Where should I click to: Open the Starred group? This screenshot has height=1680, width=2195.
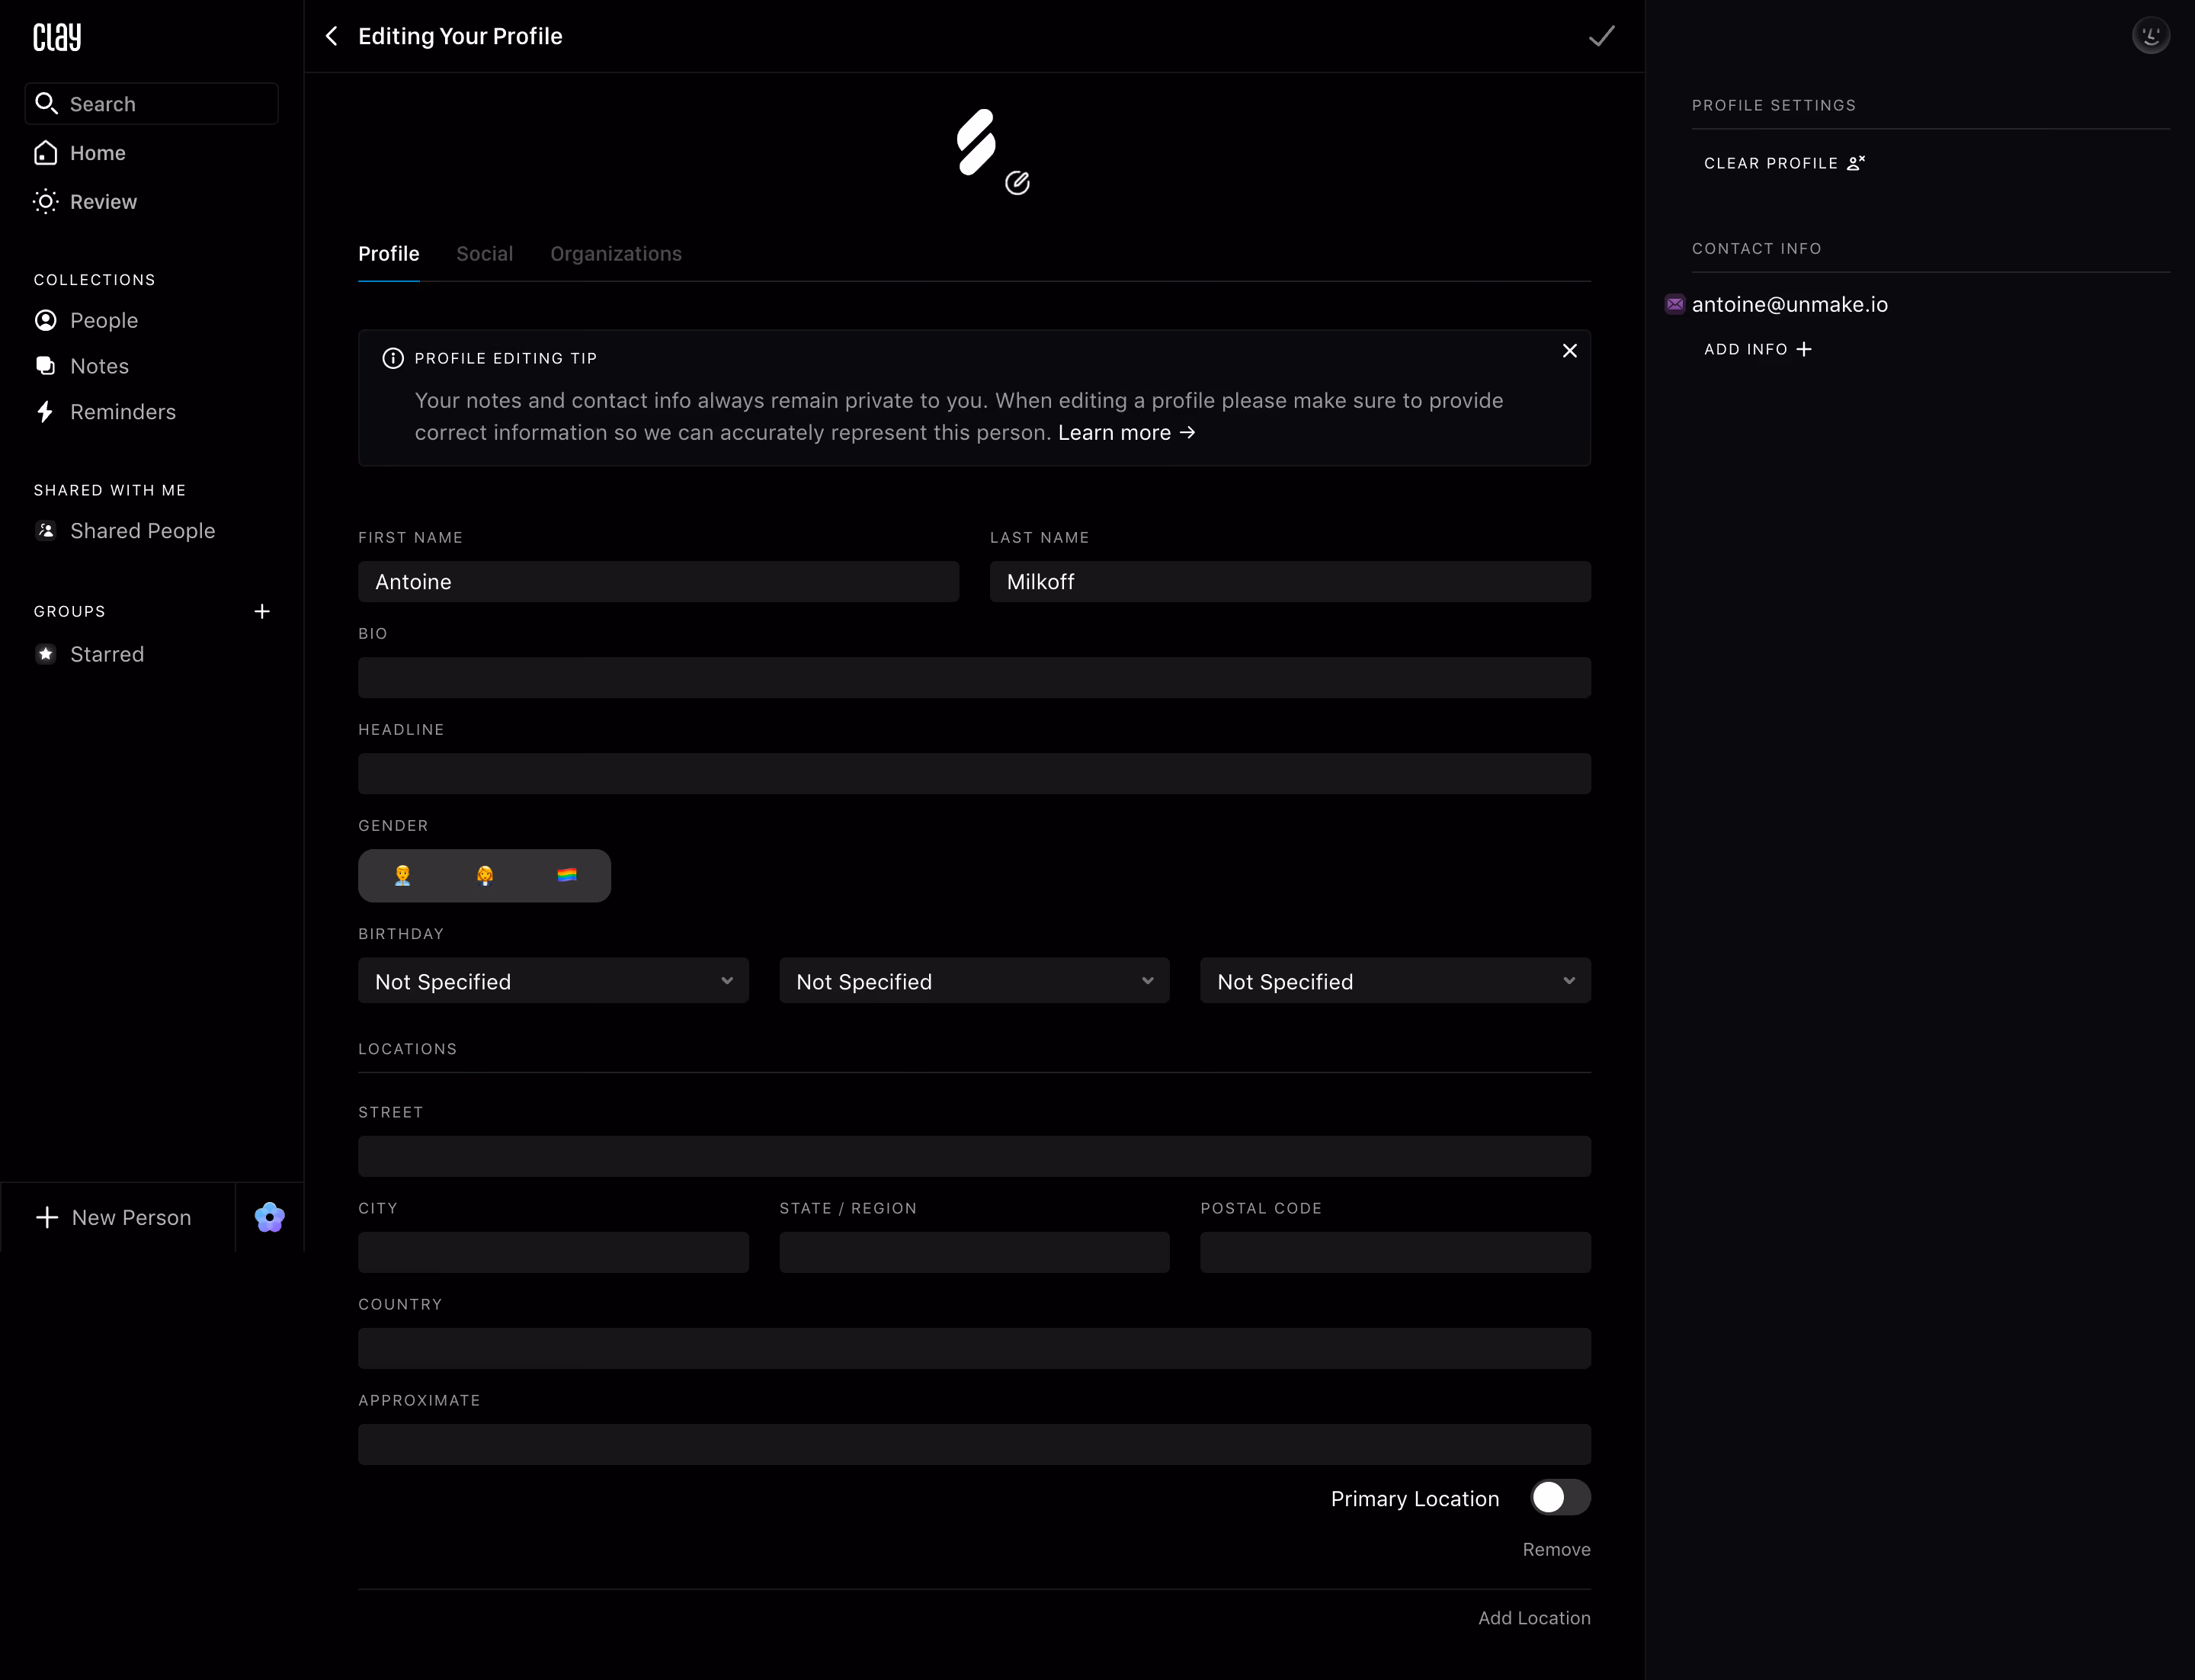click(x=89, y=654)
